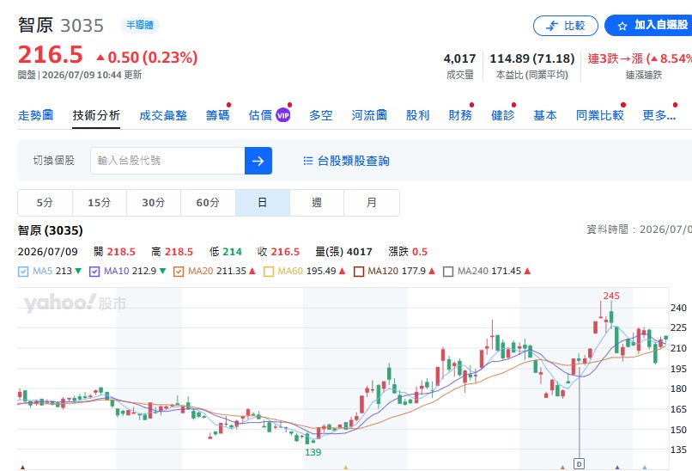Click the 智原 (3035) chart title
692x471 pixels.
(x=51, y=230)
